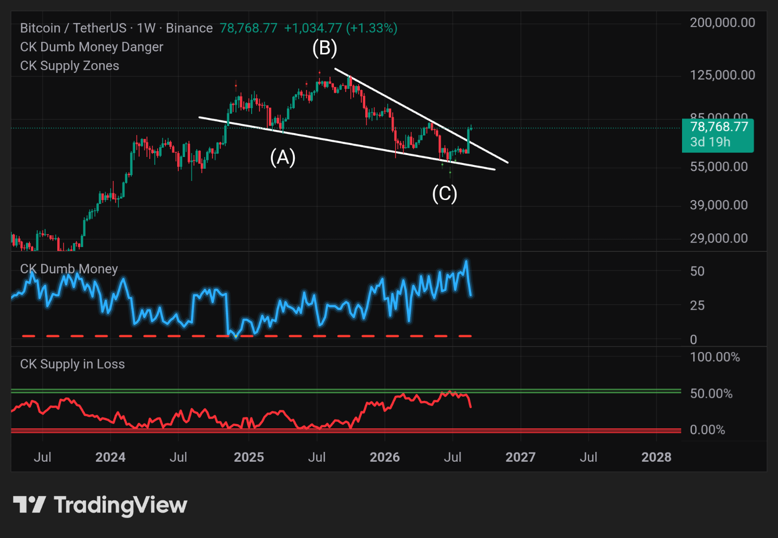This screenshot has width=778, height=538.
Task: Click the "200,000.00" price axis label
Action: (x=722, y=22)
